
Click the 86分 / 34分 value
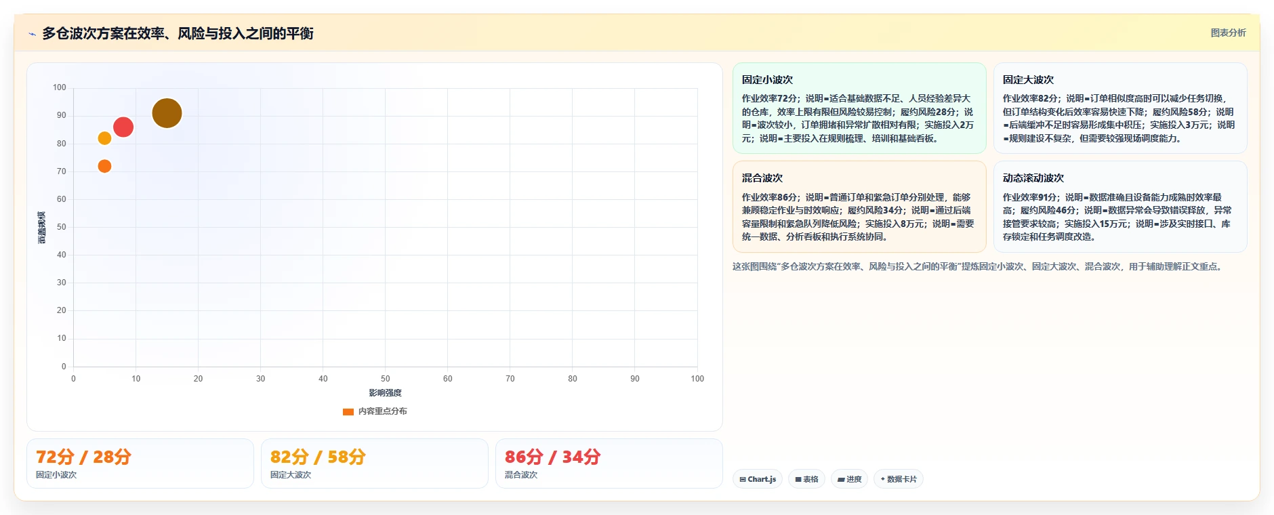click(552, 457)
